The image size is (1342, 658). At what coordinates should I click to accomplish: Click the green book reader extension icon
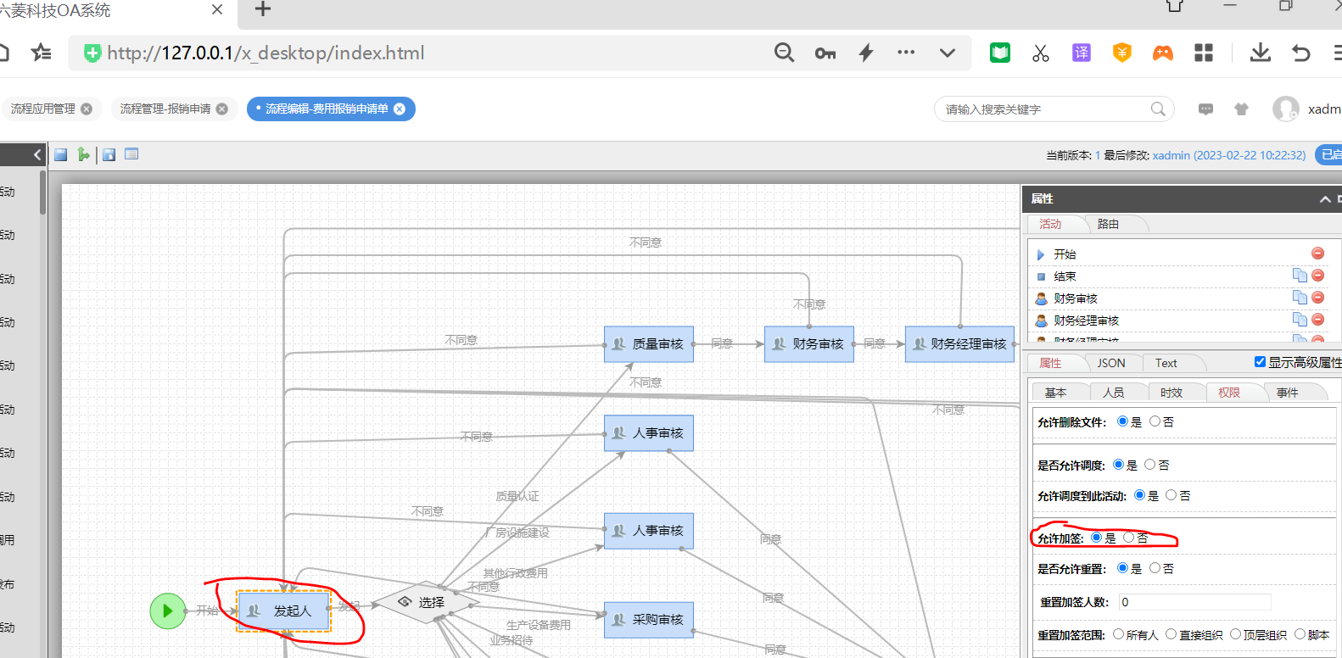coord(1000,53)
